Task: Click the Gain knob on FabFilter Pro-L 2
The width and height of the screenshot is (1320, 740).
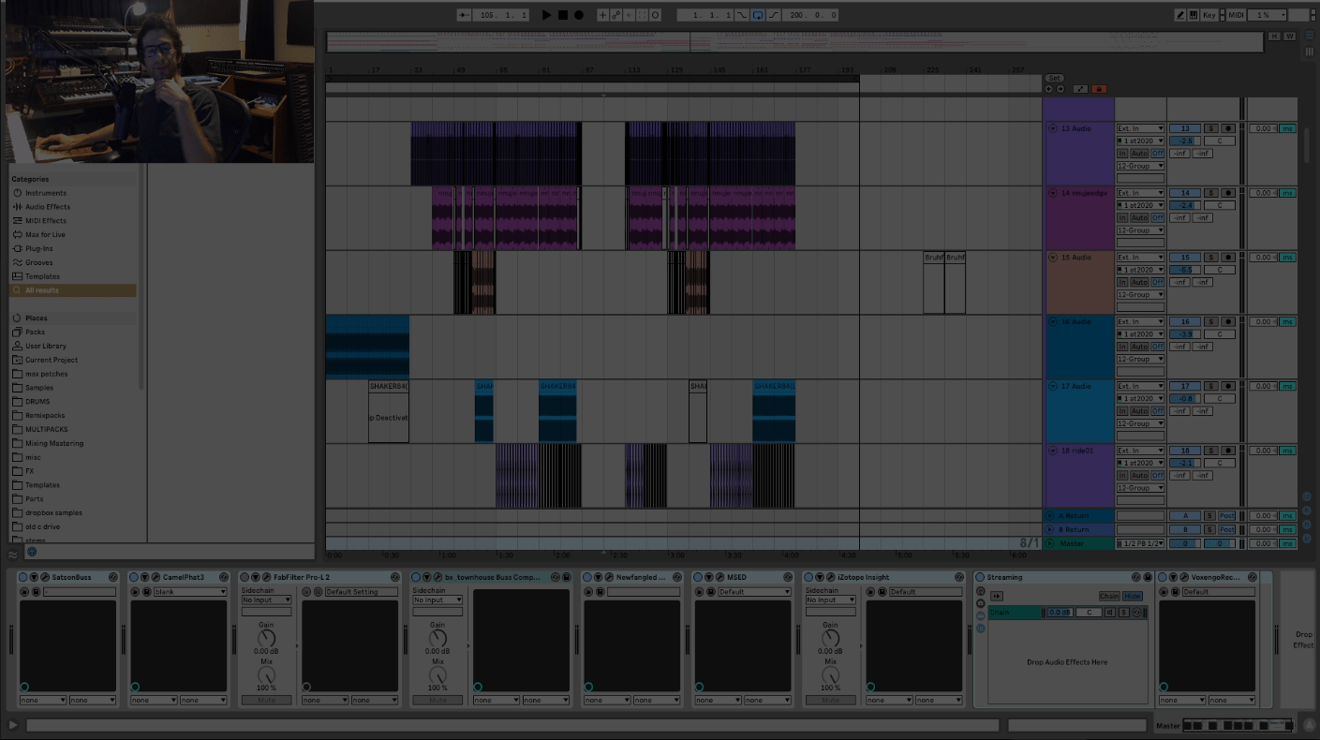Action: coord(267,639)
